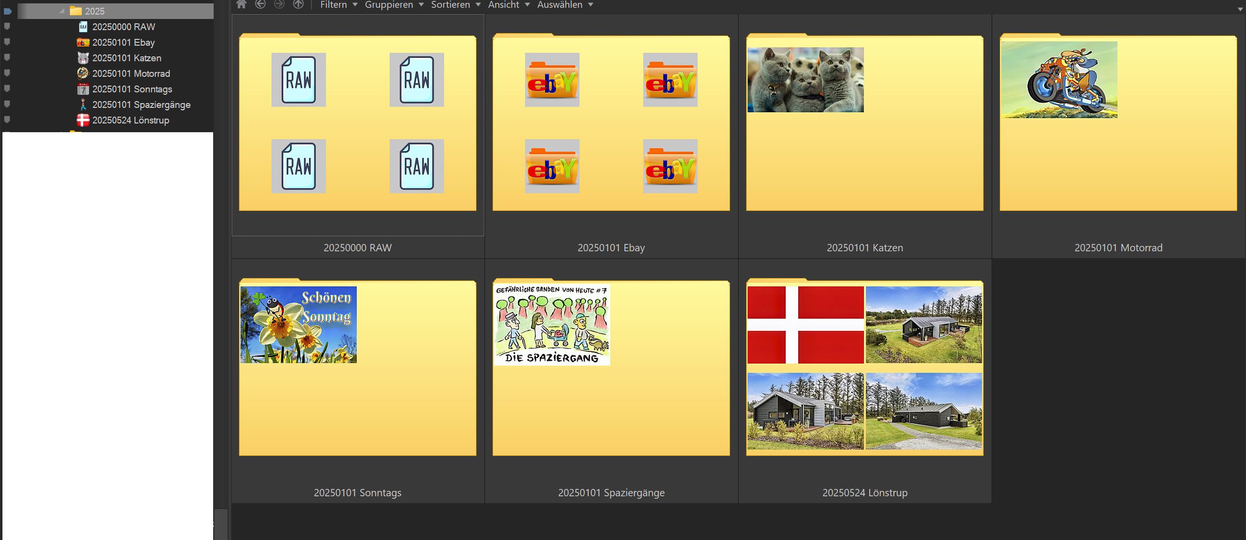Toggle the easy-select marker for 20250000 RAW
The width and height of the screenshot is (1246, 540).
coord(7,27)
